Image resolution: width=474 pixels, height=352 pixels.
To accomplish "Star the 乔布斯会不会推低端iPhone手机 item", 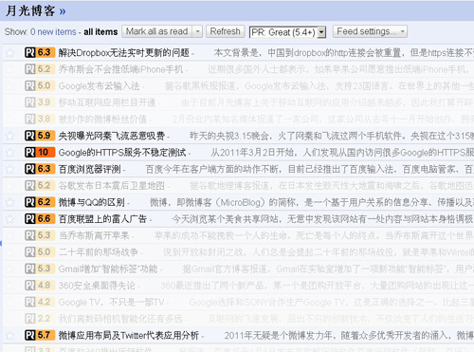I will pyautogui.click(x=10, y=69).
